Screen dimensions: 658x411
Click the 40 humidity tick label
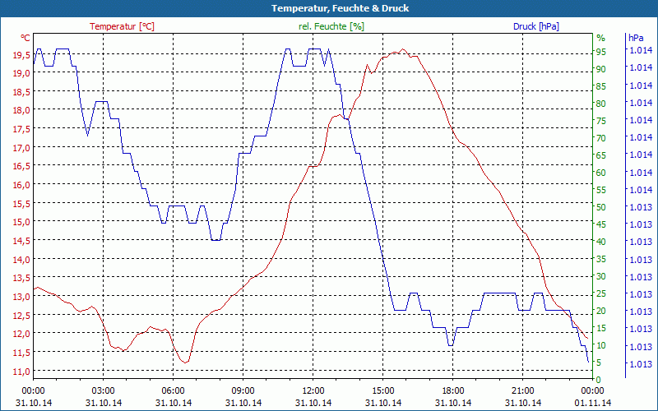coord(601,242)
